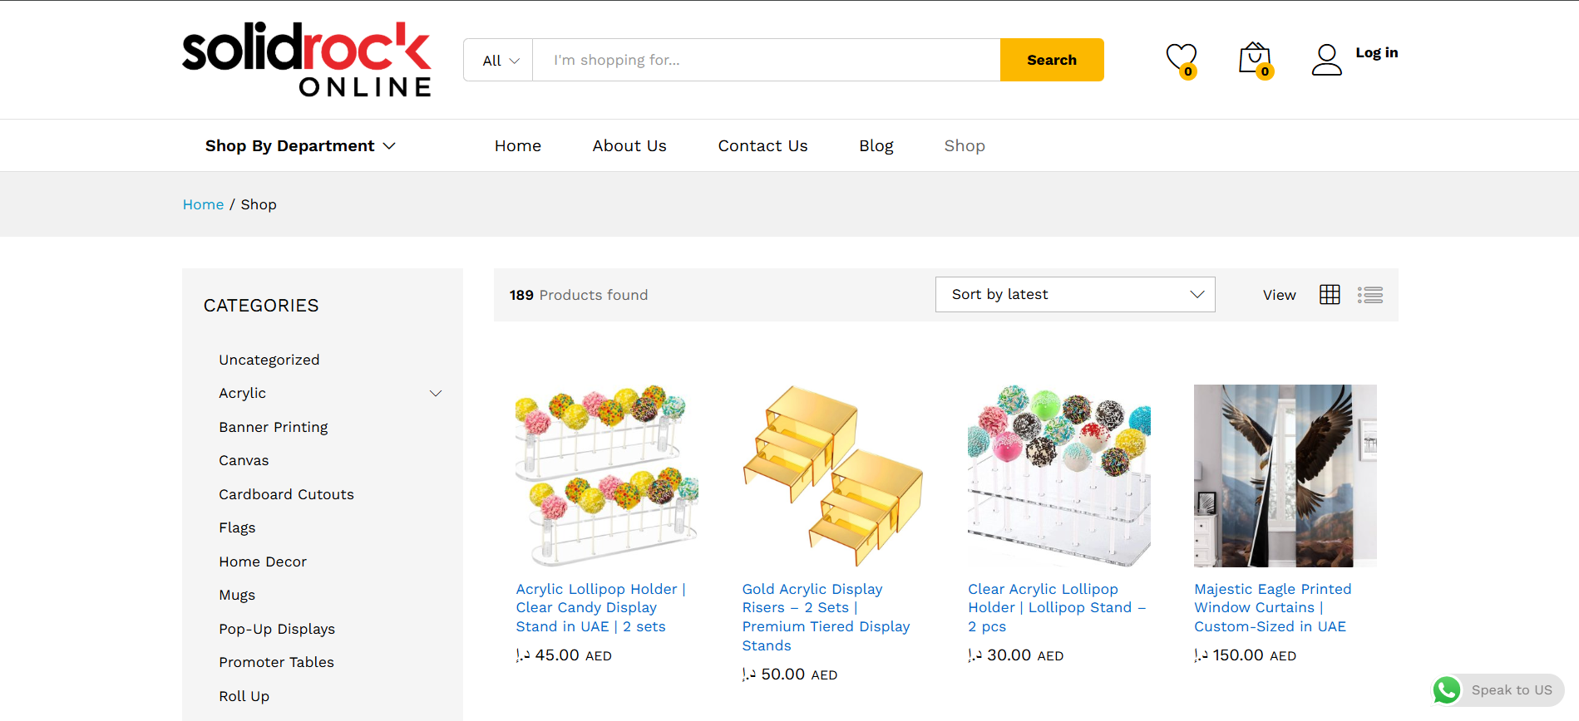1579x721 pixels.
Task: Switch to grid view layout
Action: tap(1330, 295)
